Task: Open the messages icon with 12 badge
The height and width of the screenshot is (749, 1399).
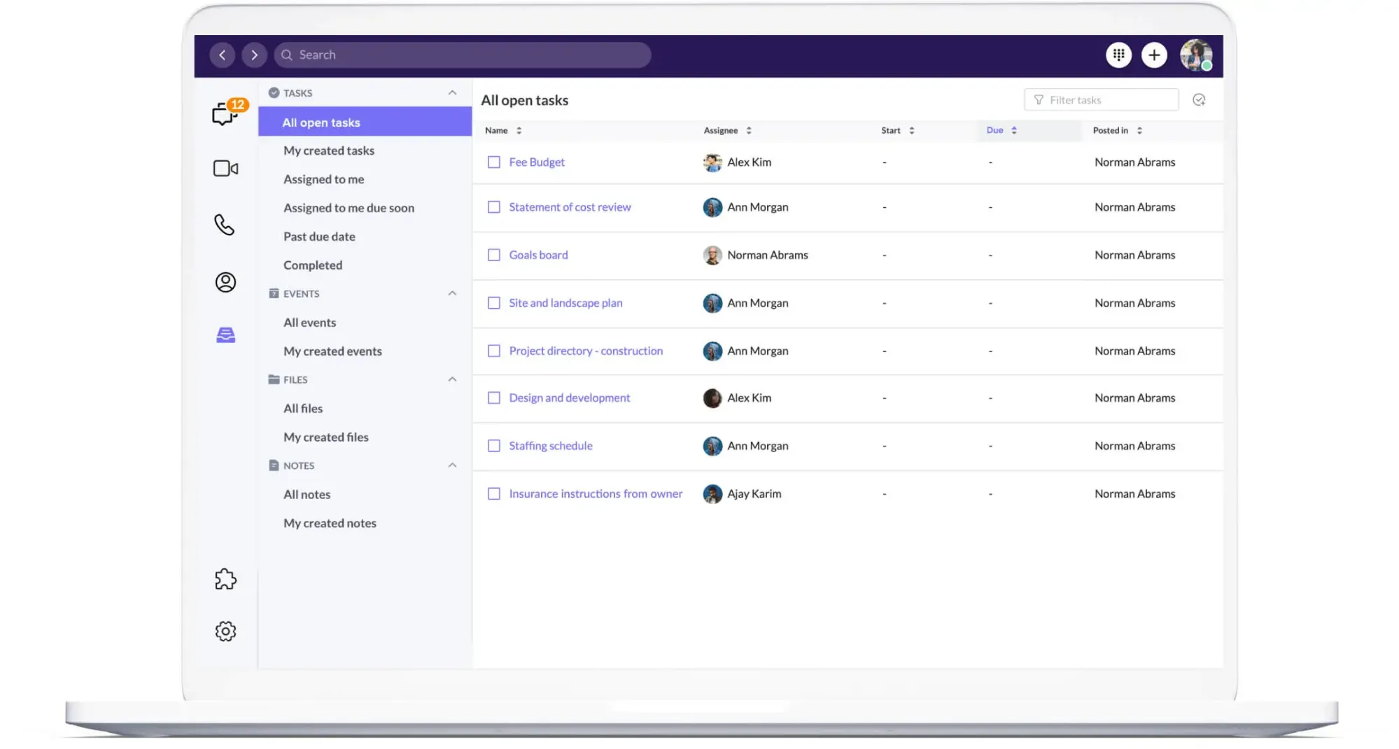Action: 225,113
